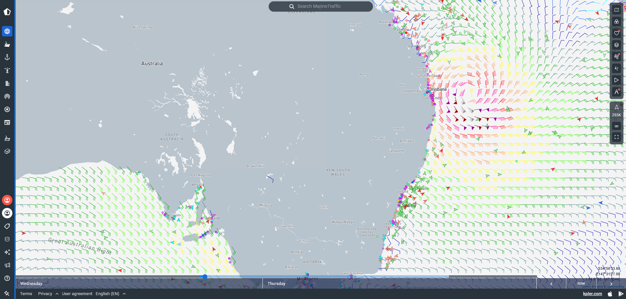
Task: Expand the Privacy menu
Action: click(48, 293)
